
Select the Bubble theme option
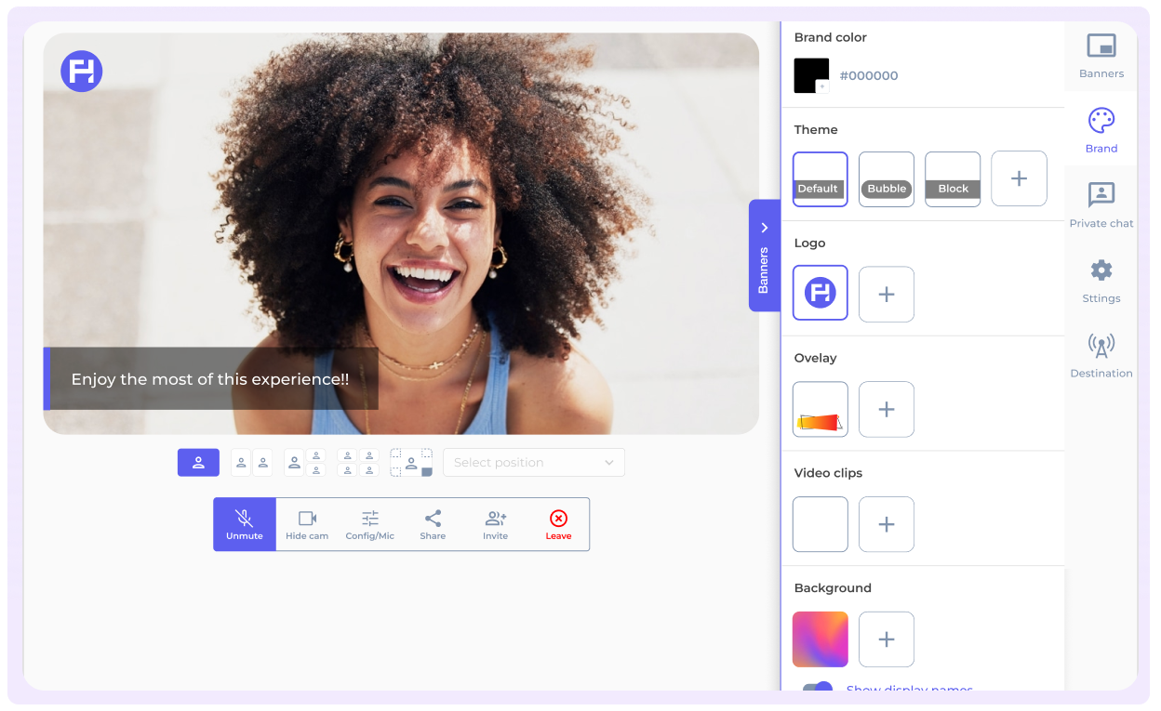coord(887,178)
